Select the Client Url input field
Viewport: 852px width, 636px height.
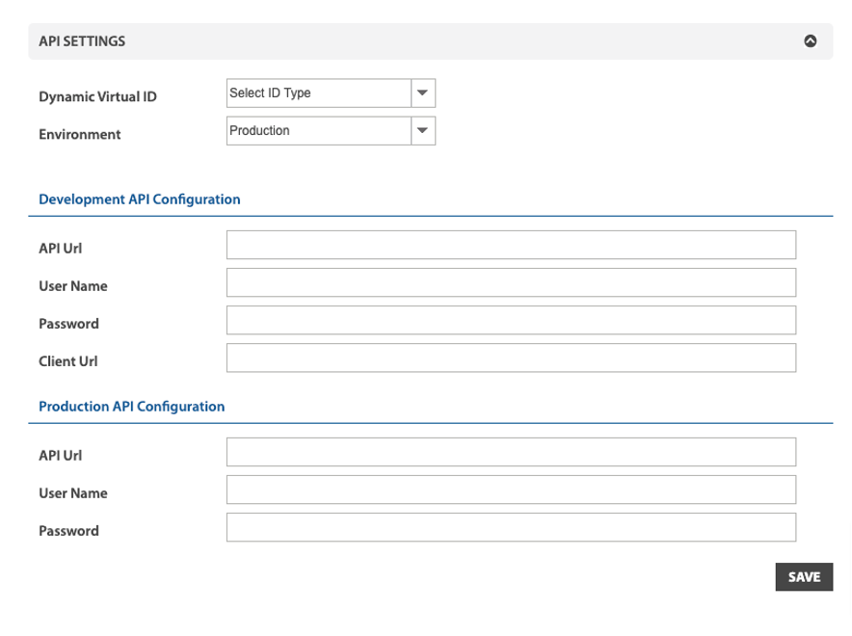[512, 358]
